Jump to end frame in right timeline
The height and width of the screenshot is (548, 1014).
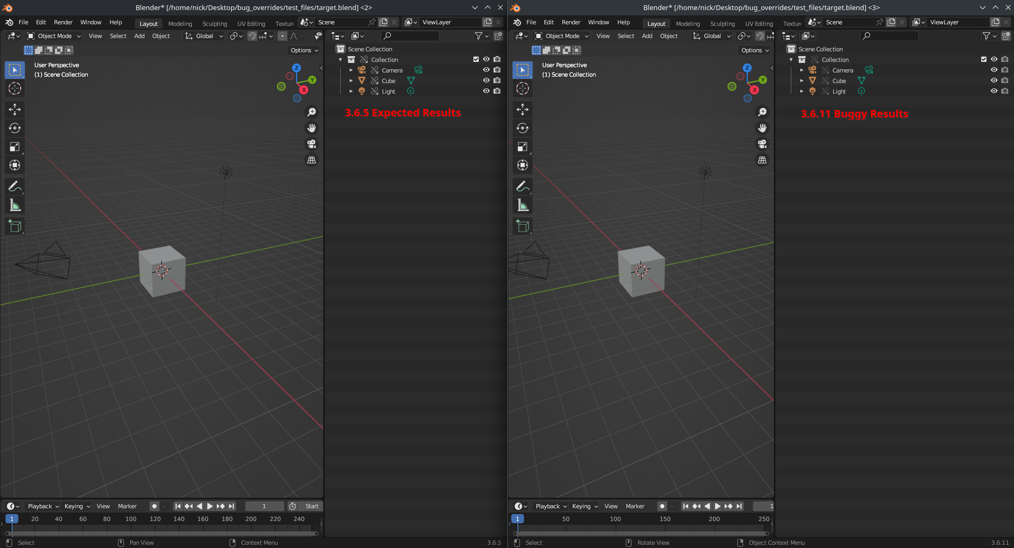tap(739, 506)
